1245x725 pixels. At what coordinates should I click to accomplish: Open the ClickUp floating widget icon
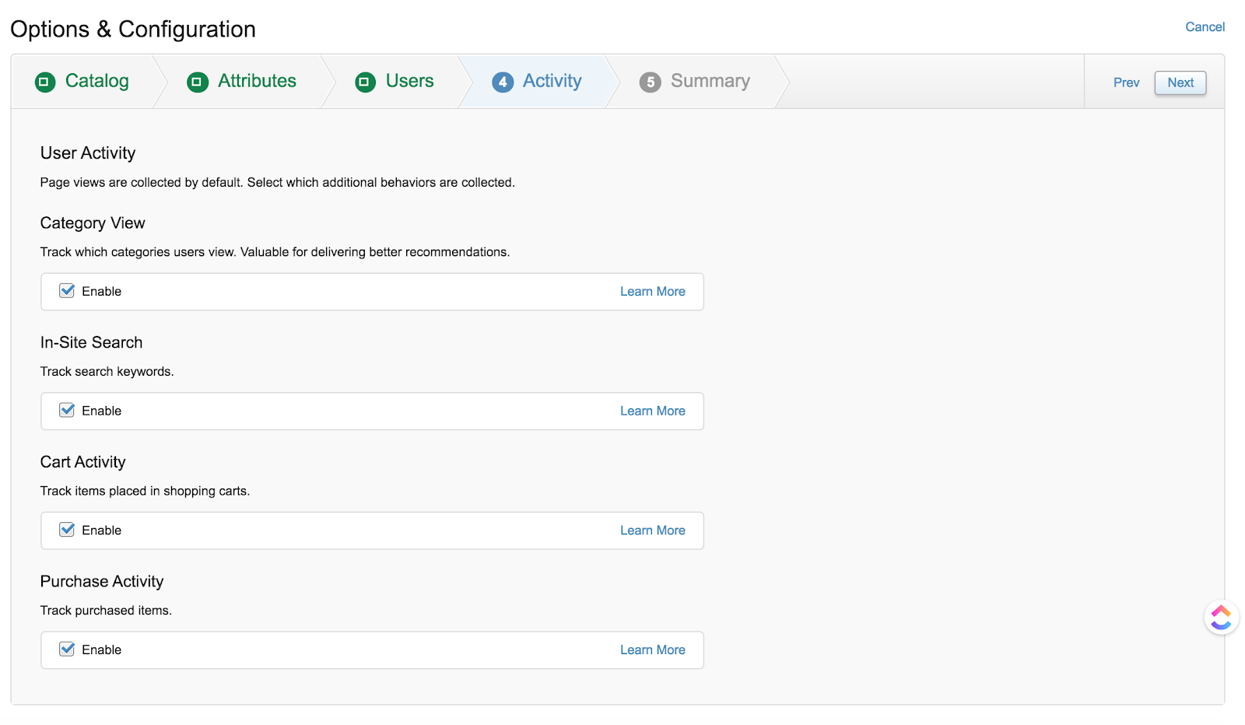[x=1221, y=618]
